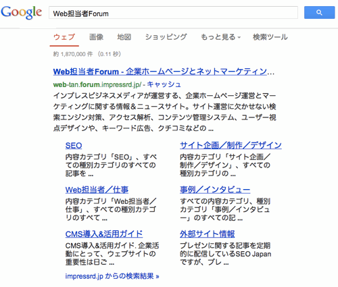This screenshot has width=338, height=287.
Task: Click the Google logo
Action: click(22, 13)
